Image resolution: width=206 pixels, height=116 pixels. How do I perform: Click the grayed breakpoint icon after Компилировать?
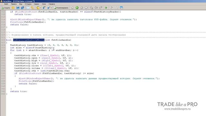point(72,8)
